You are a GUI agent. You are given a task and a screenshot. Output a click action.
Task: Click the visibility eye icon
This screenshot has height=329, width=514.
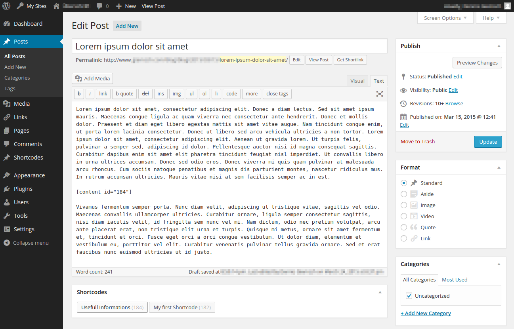click(x=403, y=90)
